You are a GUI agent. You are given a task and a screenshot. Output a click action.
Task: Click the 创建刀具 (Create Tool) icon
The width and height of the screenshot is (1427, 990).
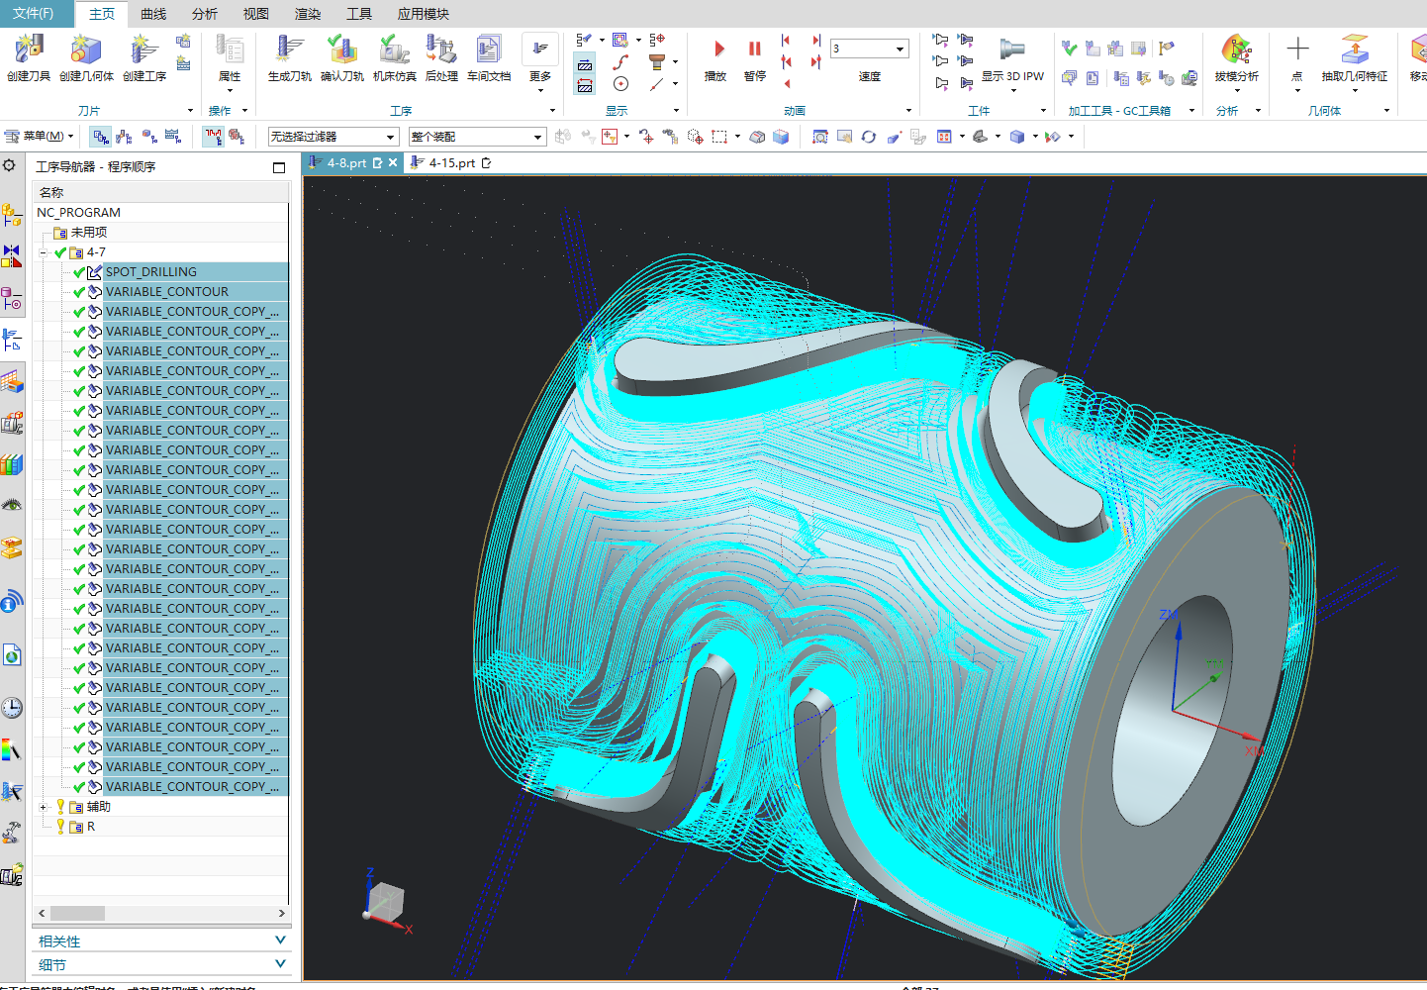click(29, 57)
